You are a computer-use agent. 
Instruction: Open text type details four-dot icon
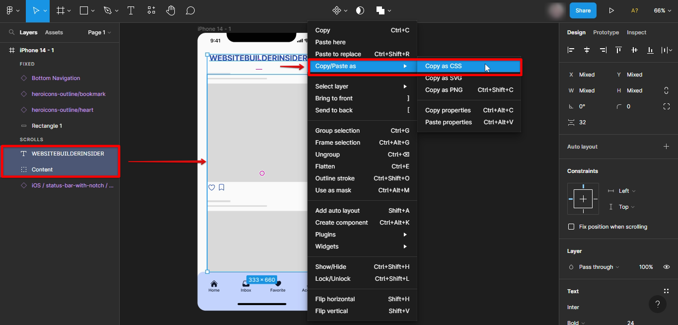click(667, 291)
